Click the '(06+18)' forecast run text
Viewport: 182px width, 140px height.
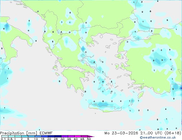click(x=173, y=133)
